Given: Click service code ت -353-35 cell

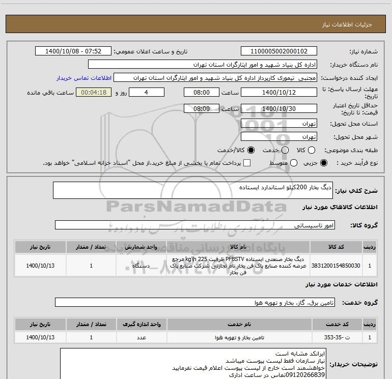Looking at the screenshot, I should click(337, 337).
